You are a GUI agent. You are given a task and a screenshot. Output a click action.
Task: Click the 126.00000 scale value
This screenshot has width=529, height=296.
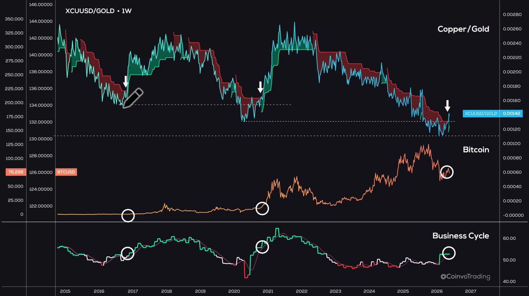(42, 172)
